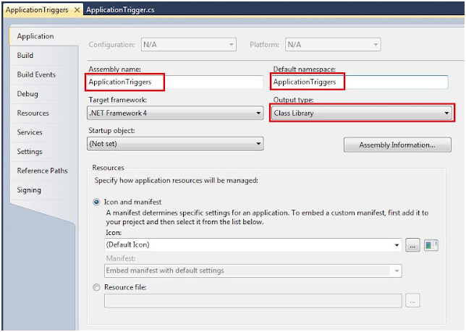Select the Debug side tab

coord(27,94)
